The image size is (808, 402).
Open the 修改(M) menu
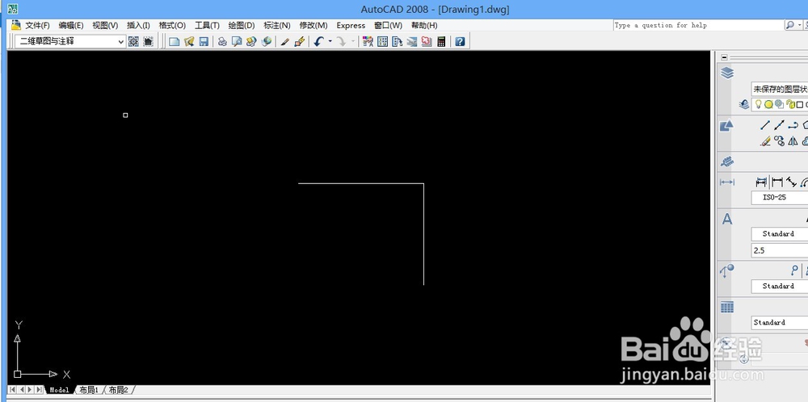tap(314, 25)
